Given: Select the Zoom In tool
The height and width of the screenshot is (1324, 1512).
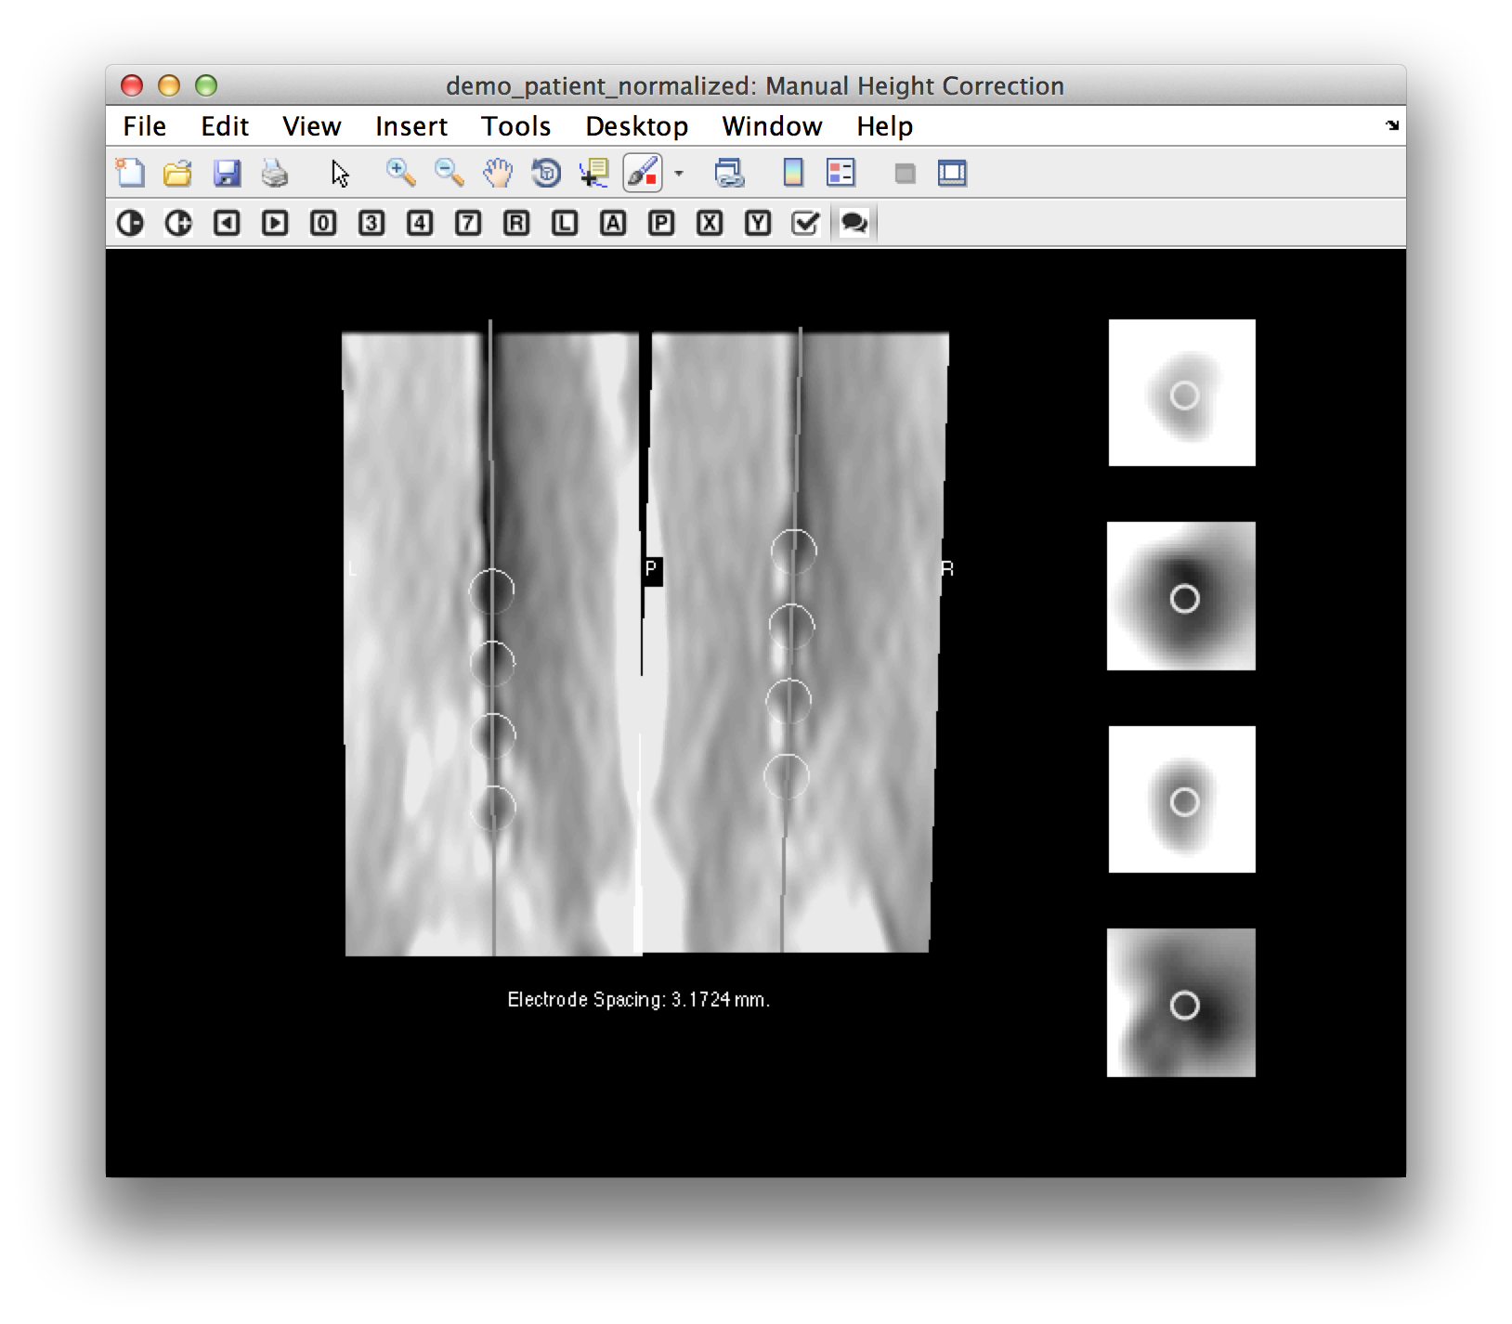Looking at the screenshot, I should point(401,173).
